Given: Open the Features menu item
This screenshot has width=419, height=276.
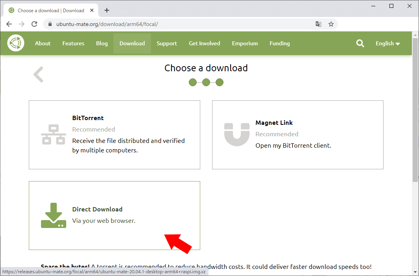Looking at the screenshot, I should pos(73,44).
